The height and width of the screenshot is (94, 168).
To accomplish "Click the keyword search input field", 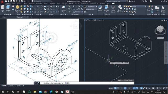I will [116, 1].
